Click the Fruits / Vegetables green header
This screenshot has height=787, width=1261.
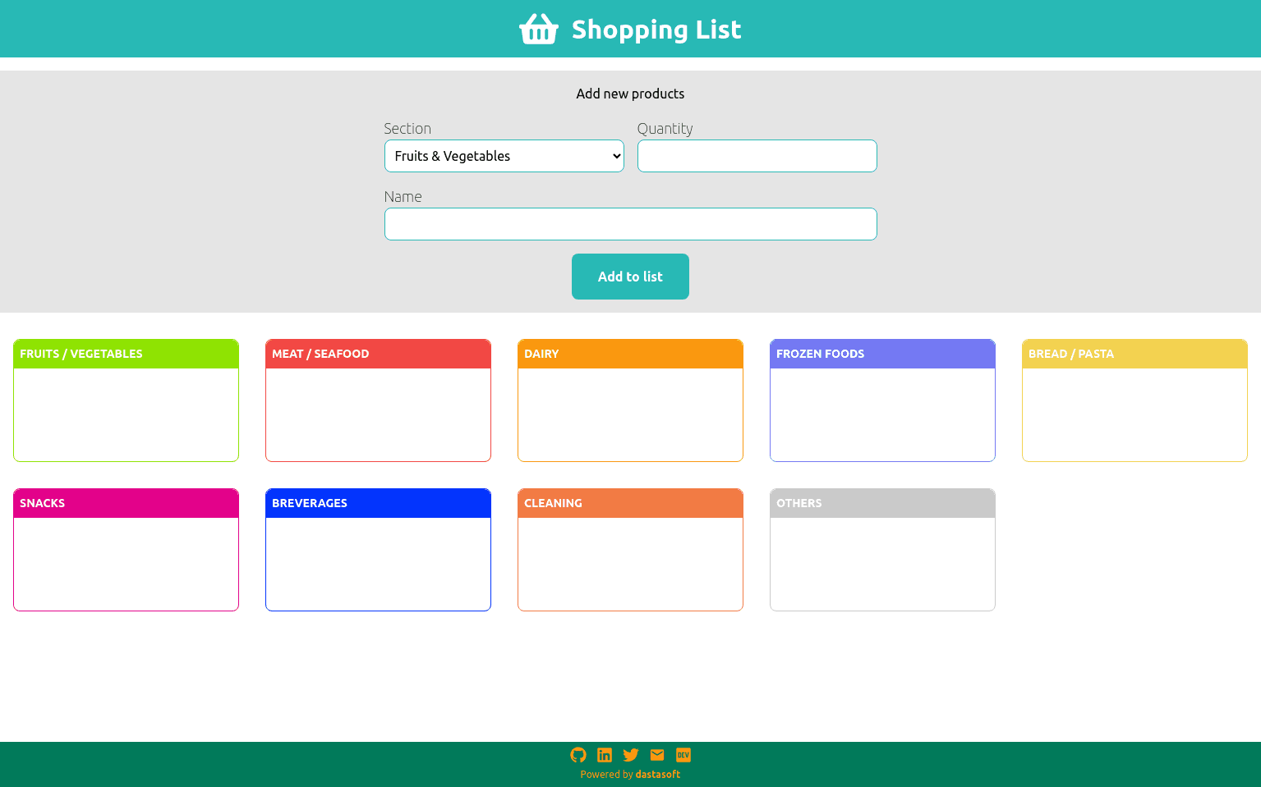(126, 354)
